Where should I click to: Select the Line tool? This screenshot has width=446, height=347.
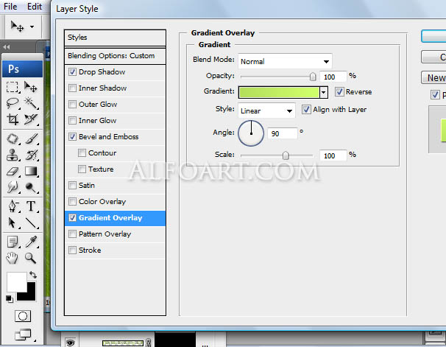tap(31, 223)
